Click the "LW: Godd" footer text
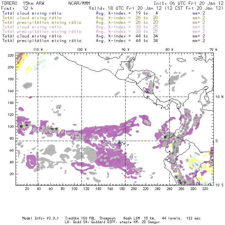The width and height of the screenshot is (225, 225). pos(73,222)
